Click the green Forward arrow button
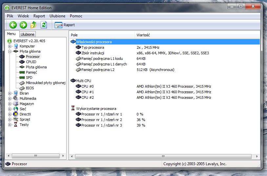267x176 pixels. 23,25
